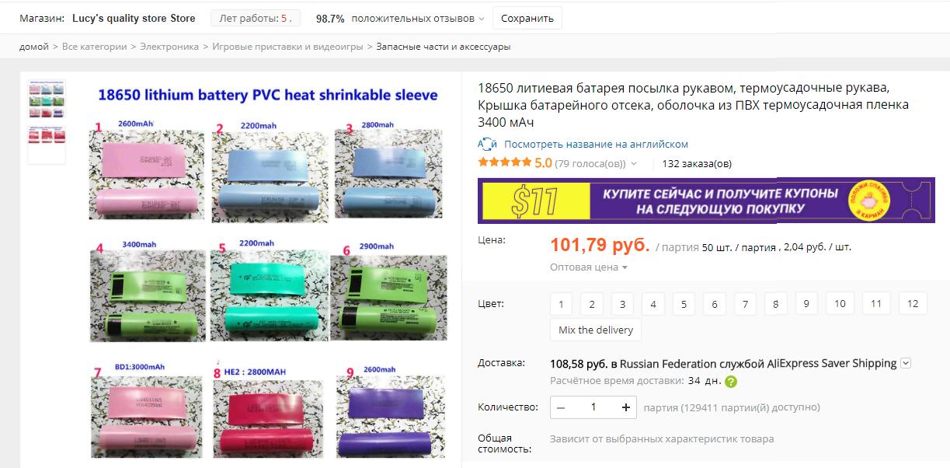The width and height of the screenshot is (950, 468).
Task: Click the translate icon beside English title link
Action: pyautogui.click(x=487, y=144)
